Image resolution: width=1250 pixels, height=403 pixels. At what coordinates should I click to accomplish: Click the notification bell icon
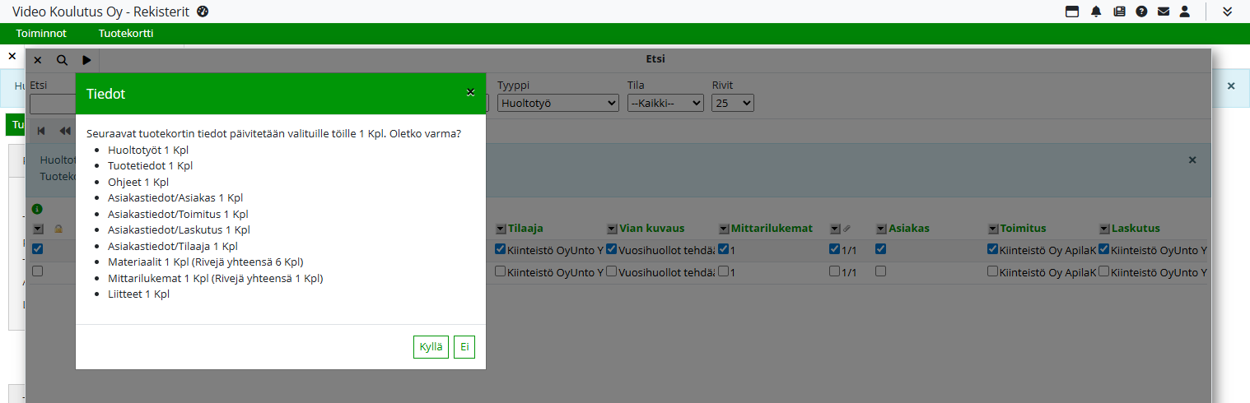[1096, 12]
